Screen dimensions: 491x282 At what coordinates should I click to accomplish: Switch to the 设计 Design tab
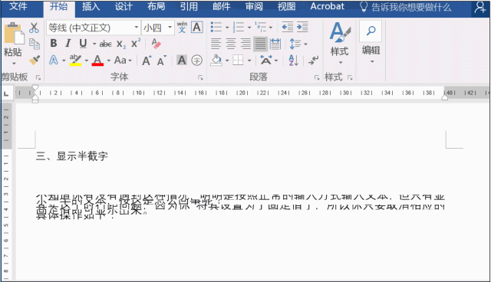[124, 7]
